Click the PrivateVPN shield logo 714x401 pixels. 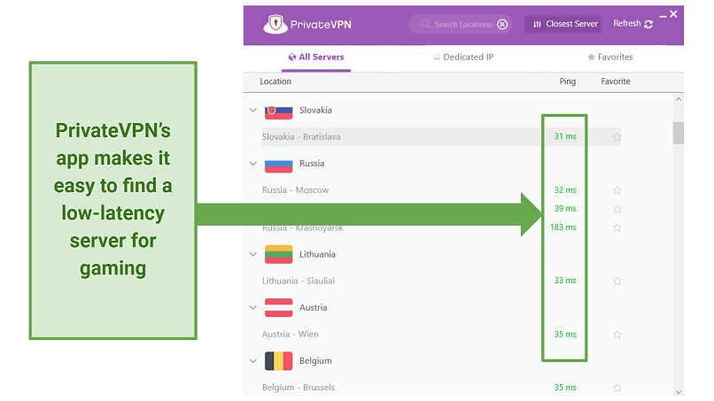(x=276, y=24)
